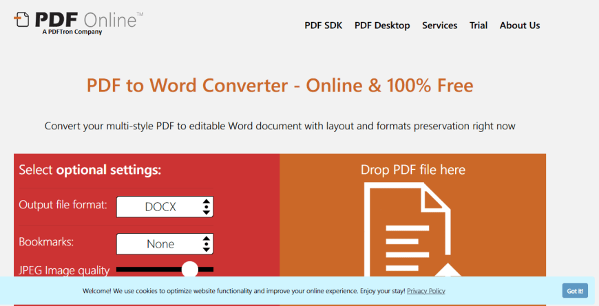Image resolution: width=599 pixels, height=306 pixels.
Task: Dismiss cookie notice with Got it! button
Action: [575, 291]
